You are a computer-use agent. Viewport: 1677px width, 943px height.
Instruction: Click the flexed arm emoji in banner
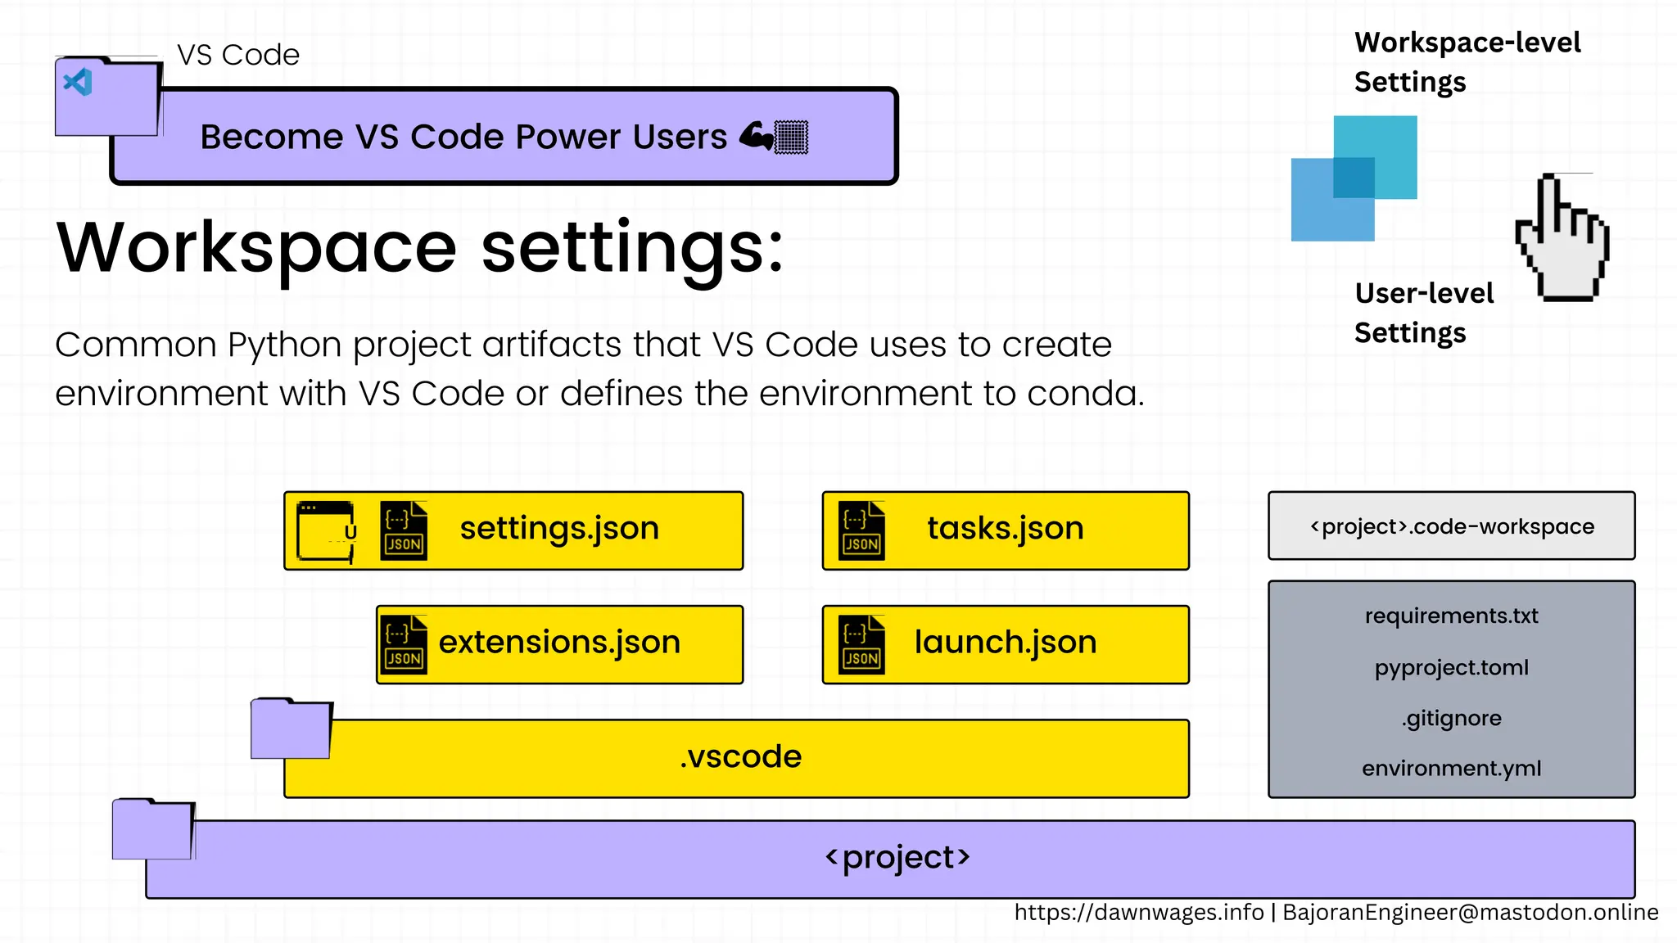756,136
